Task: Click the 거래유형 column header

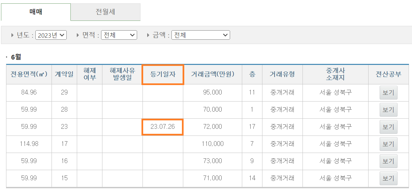Action: coord(282,74)
